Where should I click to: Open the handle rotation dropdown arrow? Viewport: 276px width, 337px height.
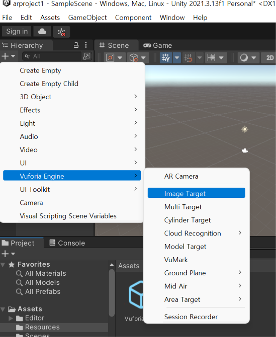[x=143, y=58]
